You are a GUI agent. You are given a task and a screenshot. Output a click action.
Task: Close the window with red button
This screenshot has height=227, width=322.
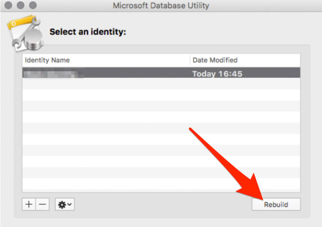9,6
